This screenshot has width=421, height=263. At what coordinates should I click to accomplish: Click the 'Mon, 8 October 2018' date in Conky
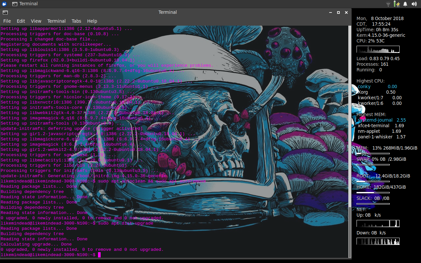click(x=380, y=18)
